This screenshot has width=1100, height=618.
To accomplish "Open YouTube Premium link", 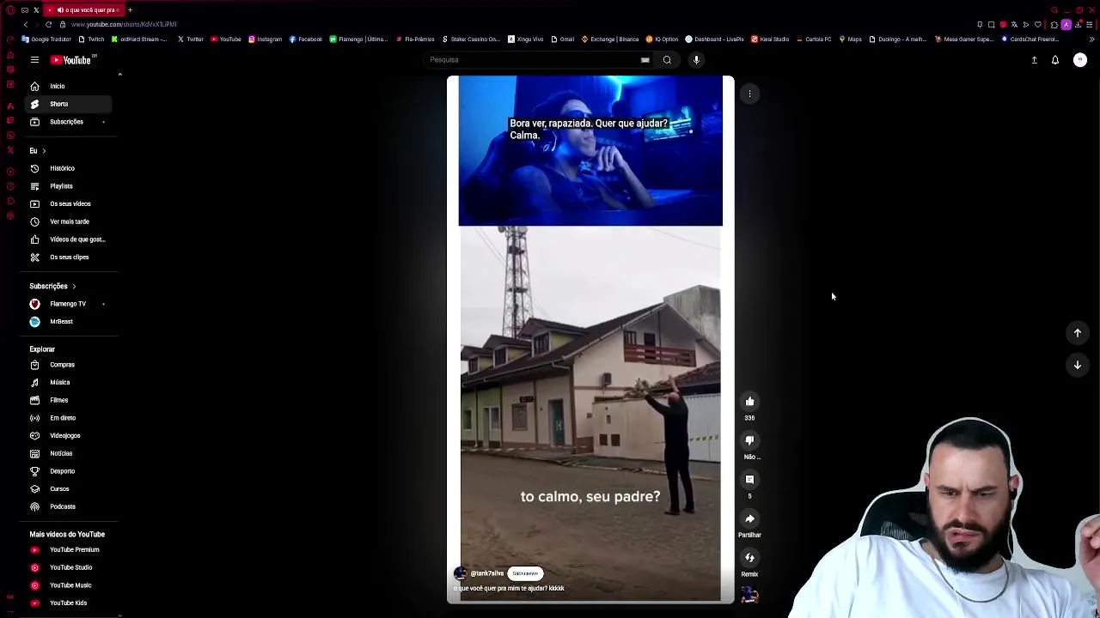I will point(69,549).
